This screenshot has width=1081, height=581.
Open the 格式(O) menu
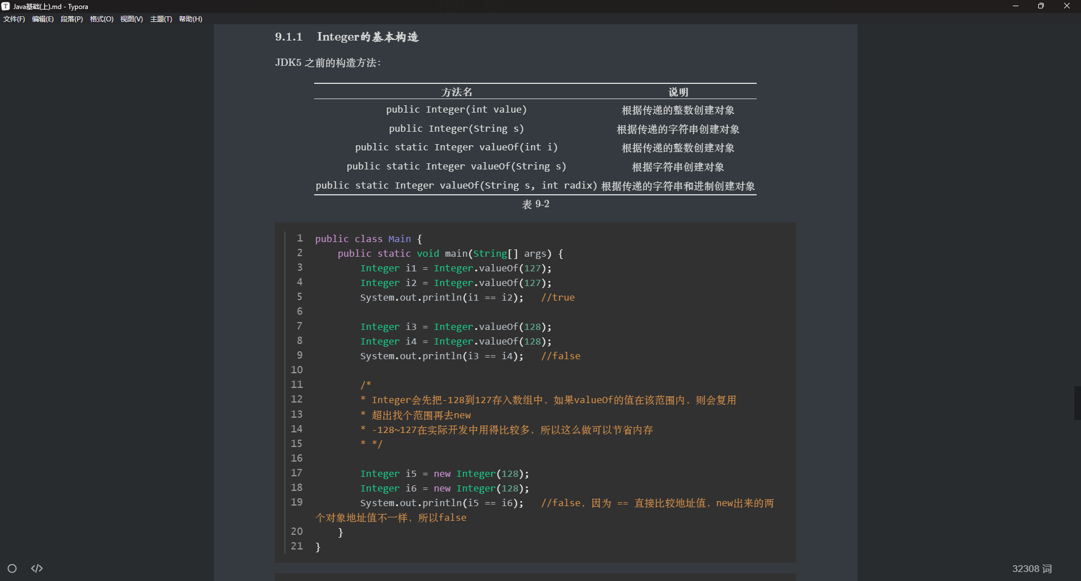[x=101, y=19]
